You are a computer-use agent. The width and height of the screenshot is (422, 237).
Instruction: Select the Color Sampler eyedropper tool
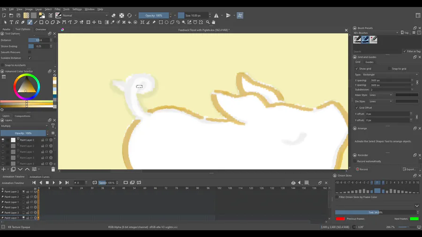(x=113, y=22)
